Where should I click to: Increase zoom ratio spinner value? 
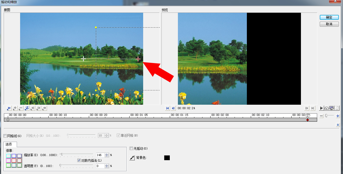[x=107, y=154]
